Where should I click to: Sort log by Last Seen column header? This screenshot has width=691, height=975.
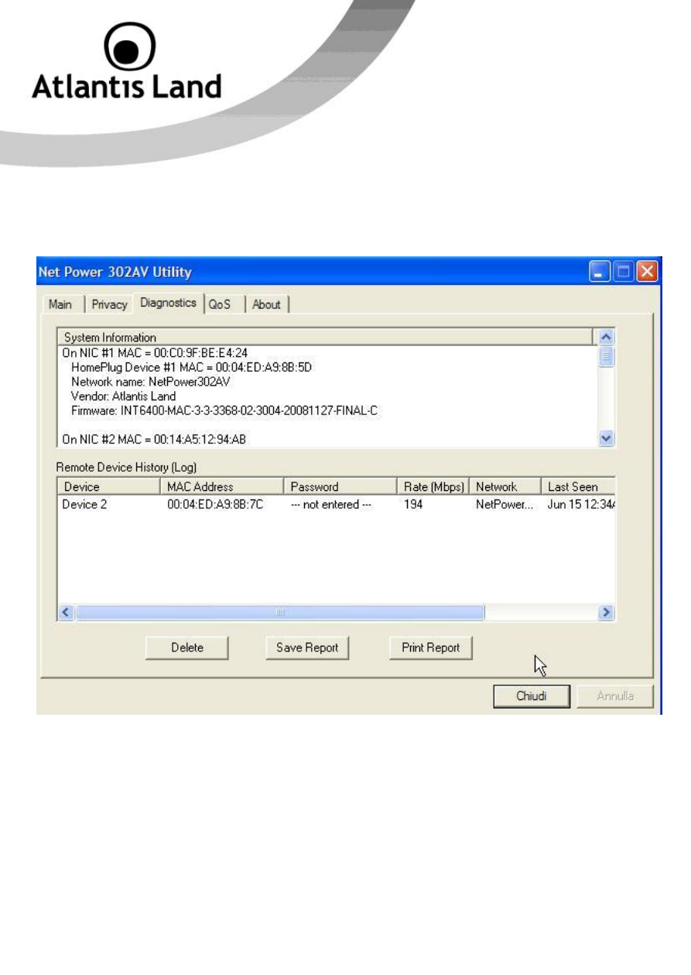[x=578, y=487]
